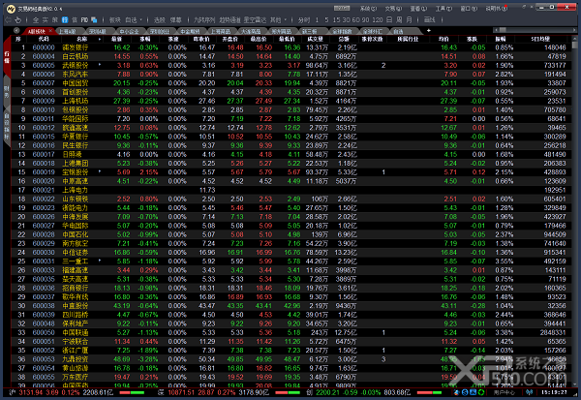Sort by the 均价 column header
This screenshot has height=400, width=581.
pos(443,39)
